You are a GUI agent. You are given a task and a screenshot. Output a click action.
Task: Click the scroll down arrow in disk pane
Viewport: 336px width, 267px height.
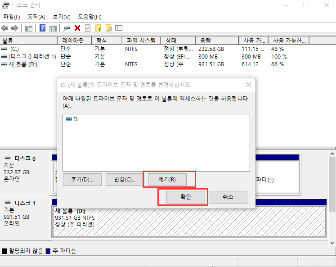332,243
